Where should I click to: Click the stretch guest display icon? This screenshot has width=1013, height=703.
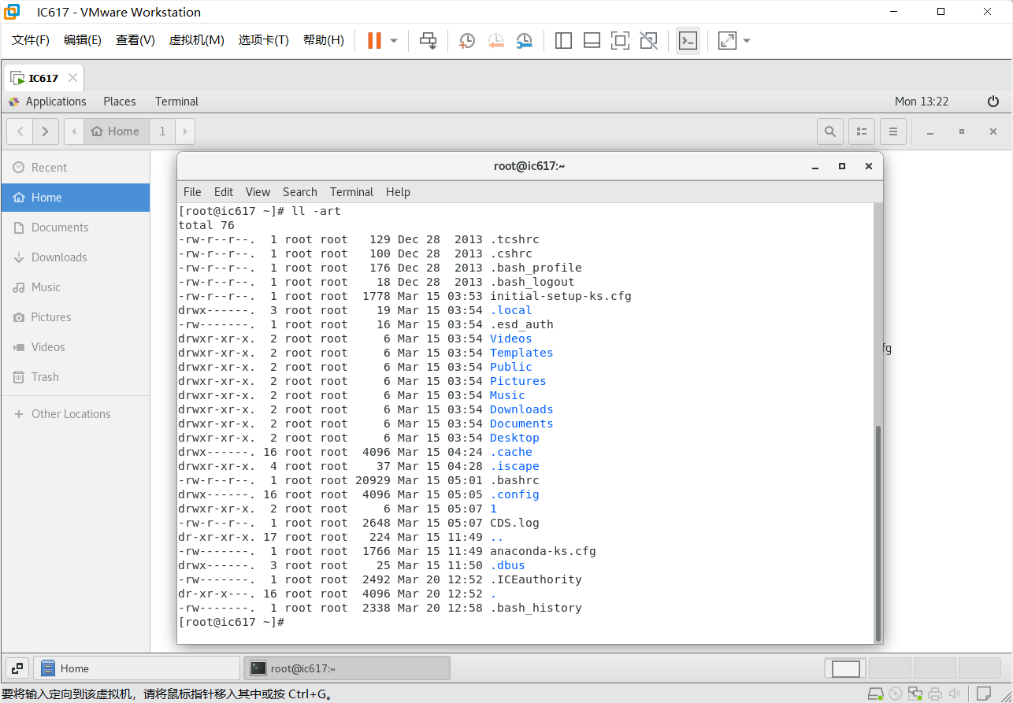pyautogui.click(x=727, y=40)
